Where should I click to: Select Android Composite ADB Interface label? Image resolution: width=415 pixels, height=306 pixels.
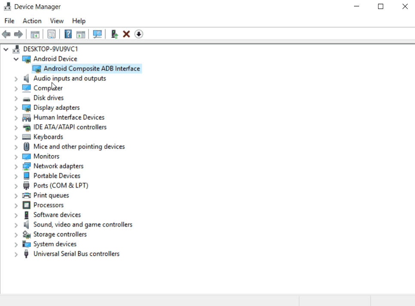point(92,69)
